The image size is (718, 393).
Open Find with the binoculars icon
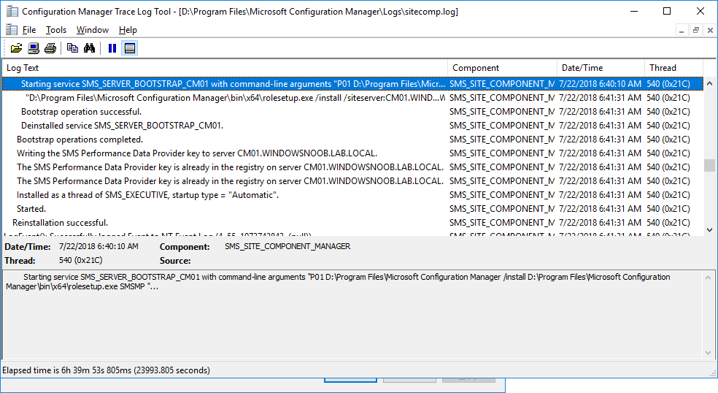coord(89,48)
